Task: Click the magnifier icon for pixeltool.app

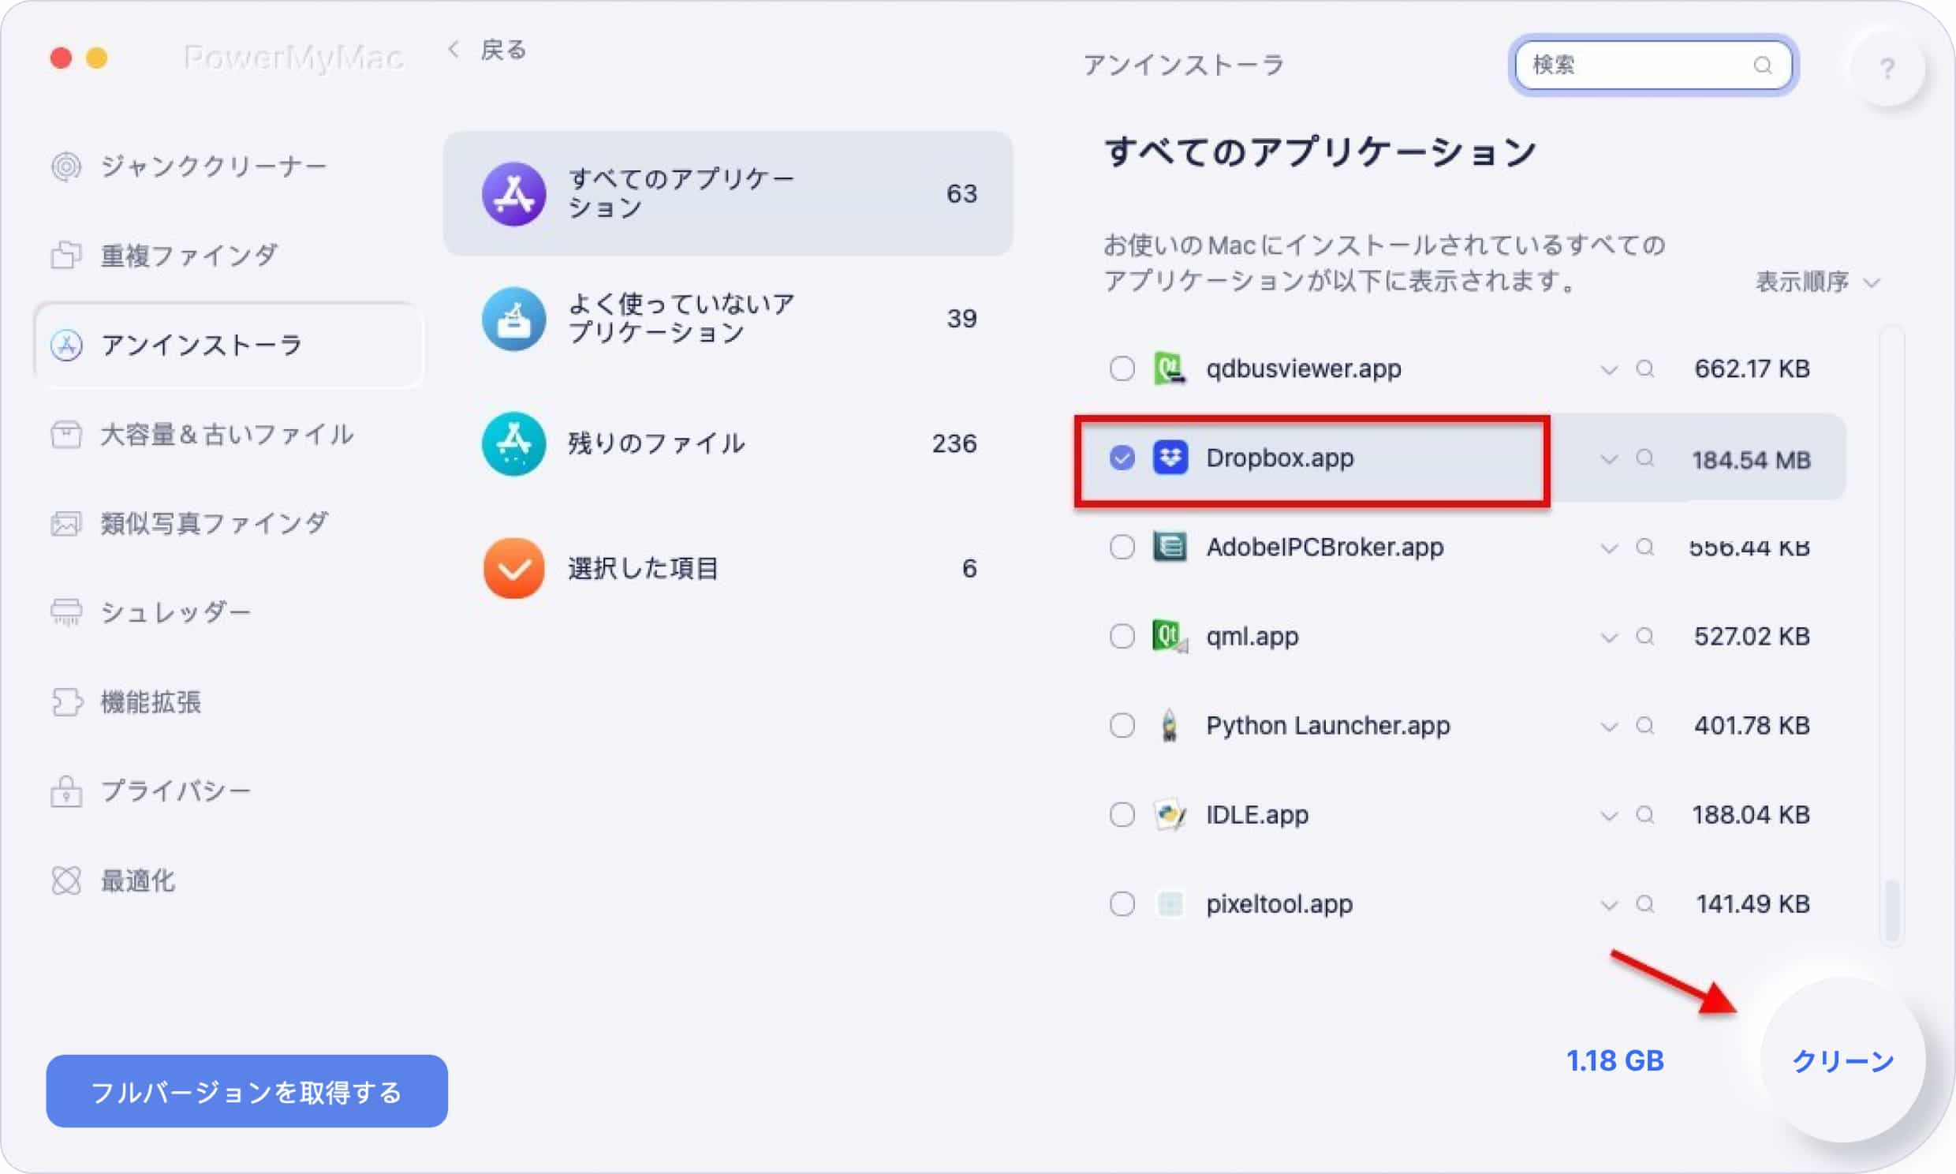Action: tap(1645, 904)
